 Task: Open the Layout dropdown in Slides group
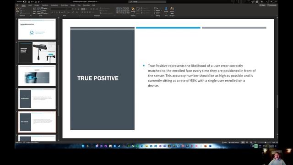tap(45, 8)
